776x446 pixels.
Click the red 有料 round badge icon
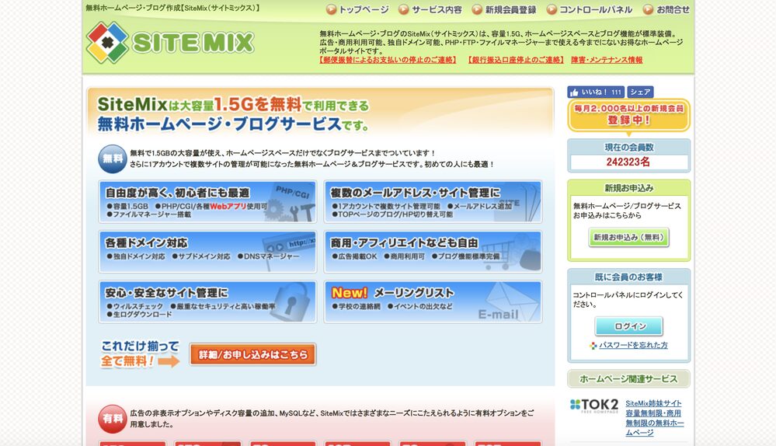point(113,419)
